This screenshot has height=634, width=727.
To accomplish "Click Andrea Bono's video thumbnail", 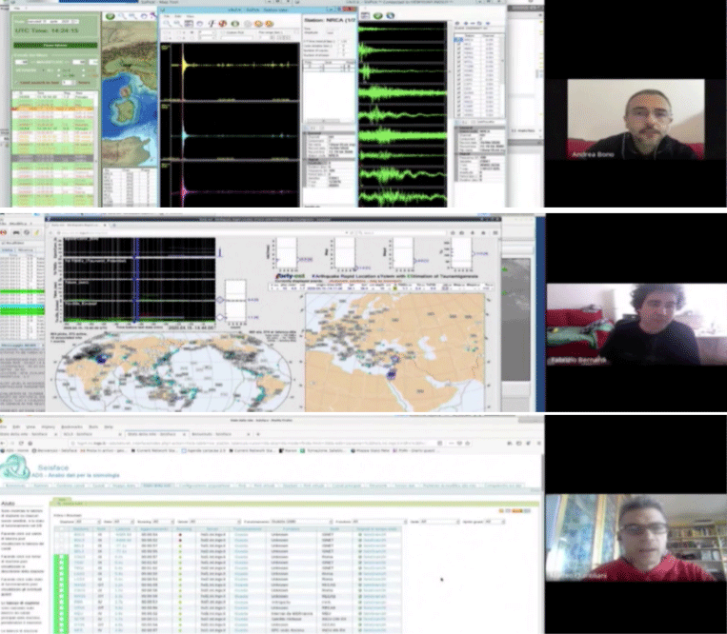I will (x=636, y=120).
